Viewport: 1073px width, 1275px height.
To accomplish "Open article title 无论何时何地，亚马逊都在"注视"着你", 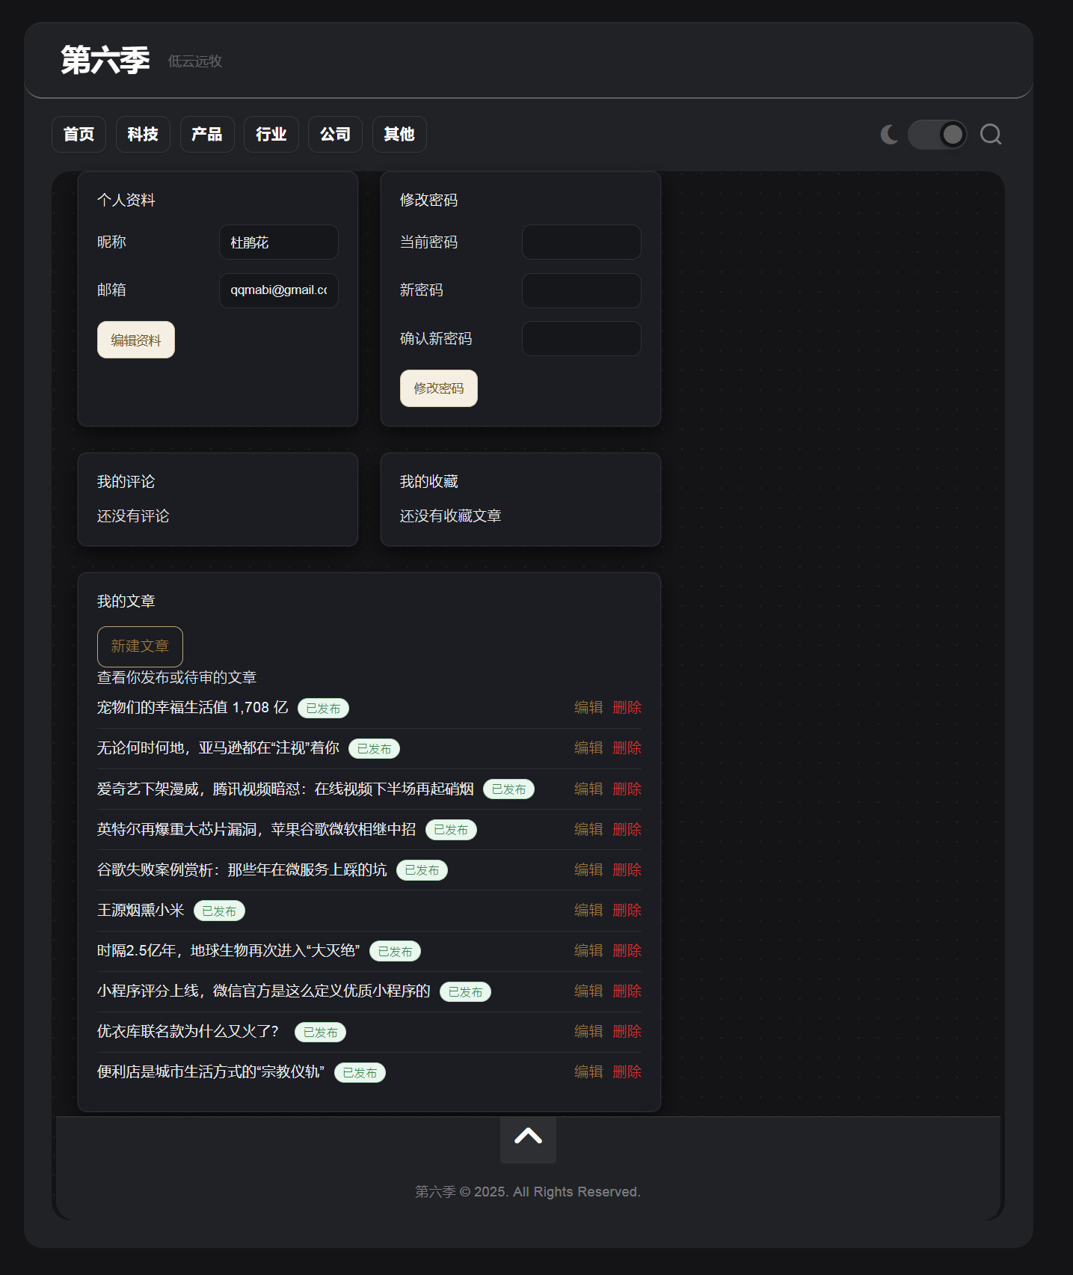I will [x=218, y=748].
